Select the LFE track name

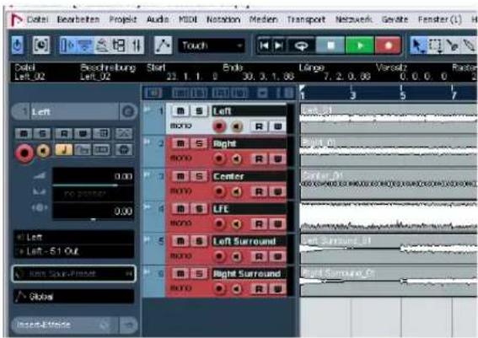pyautogui.click(x=250, y=209)
